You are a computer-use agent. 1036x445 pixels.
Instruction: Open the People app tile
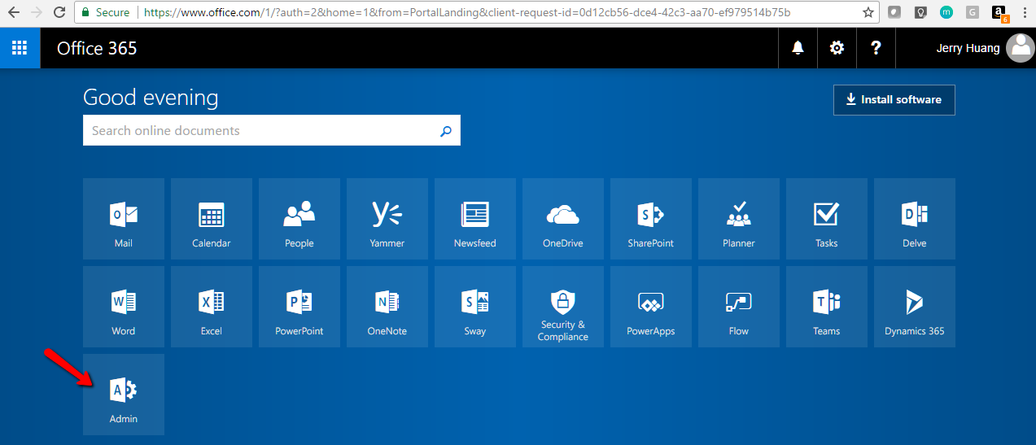299,219
